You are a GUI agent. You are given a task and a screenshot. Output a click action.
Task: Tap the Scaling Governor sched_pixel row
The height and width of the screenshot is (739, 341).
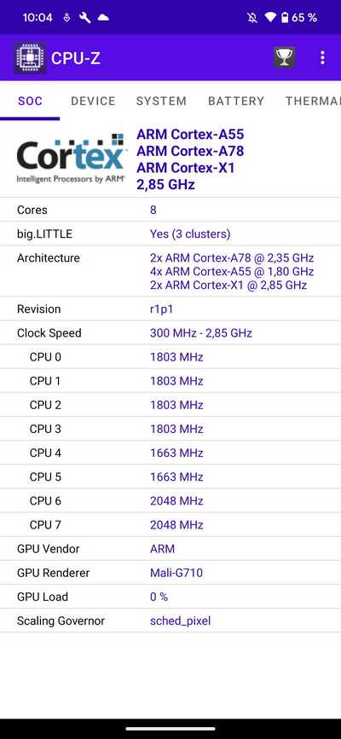(170, 621)
